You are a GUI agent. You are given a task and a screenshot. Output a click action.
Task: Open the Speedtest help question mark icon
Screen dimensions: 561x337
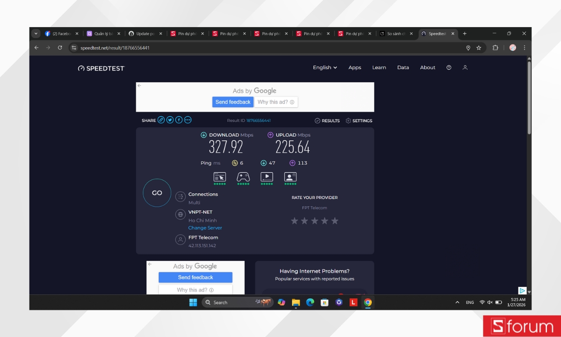pos(449,67)
